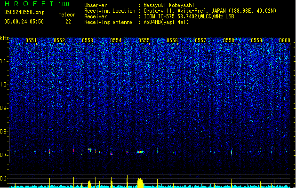Select the file name 0509240550.png

[24, 12]
